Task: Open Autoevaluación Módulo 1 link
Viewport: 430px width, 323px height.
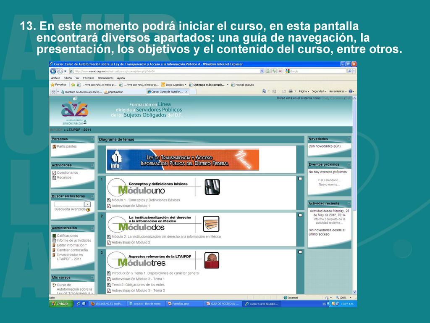Action: [131, 206]
